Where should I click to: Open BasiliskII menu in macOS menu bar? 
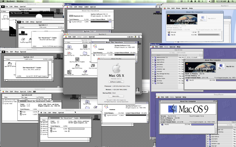(11, 1)
